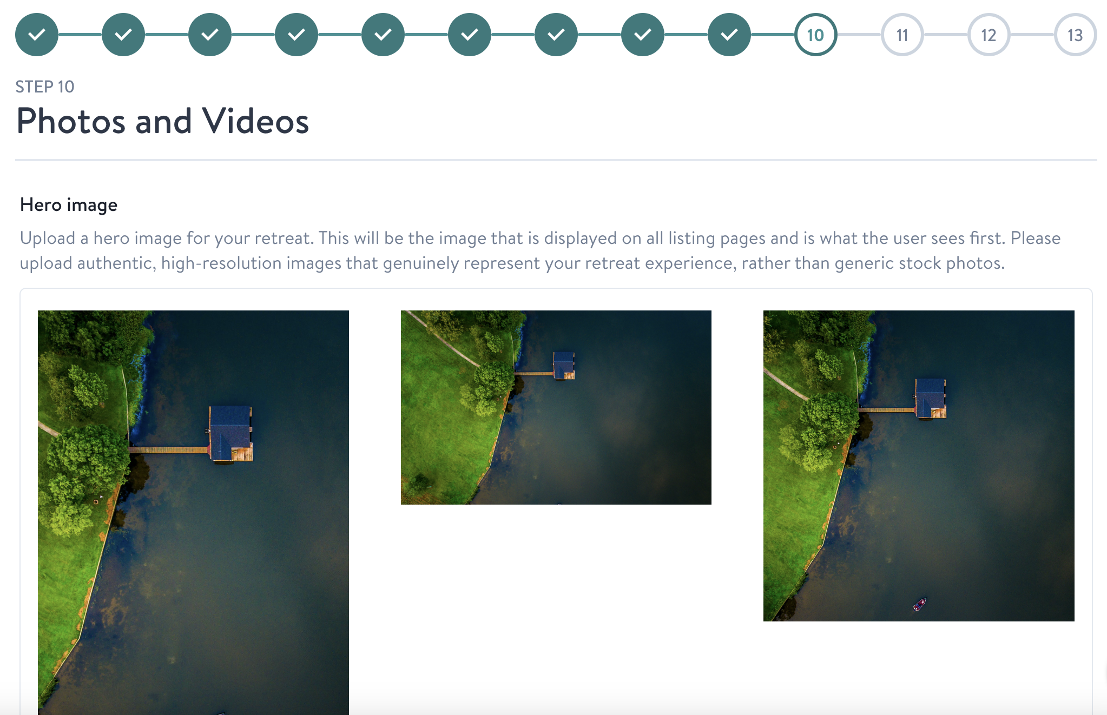Jump to the sixth step checkmark
Viewport: 1107px width, 715px height.
point(470,35)
